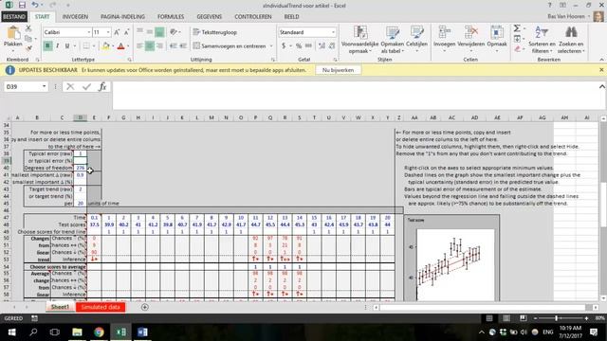The height and width of the screenshot is (341, 607).
Task: Open the BEELD ribbon tab
Action: [x=291, y=17]
